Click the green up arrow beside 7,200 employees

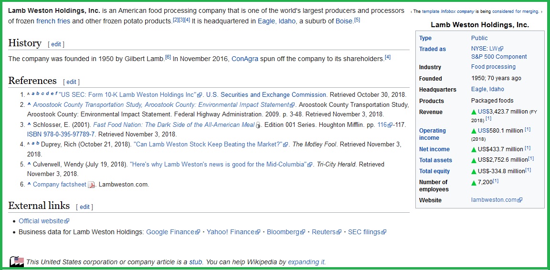pos(474,182)
